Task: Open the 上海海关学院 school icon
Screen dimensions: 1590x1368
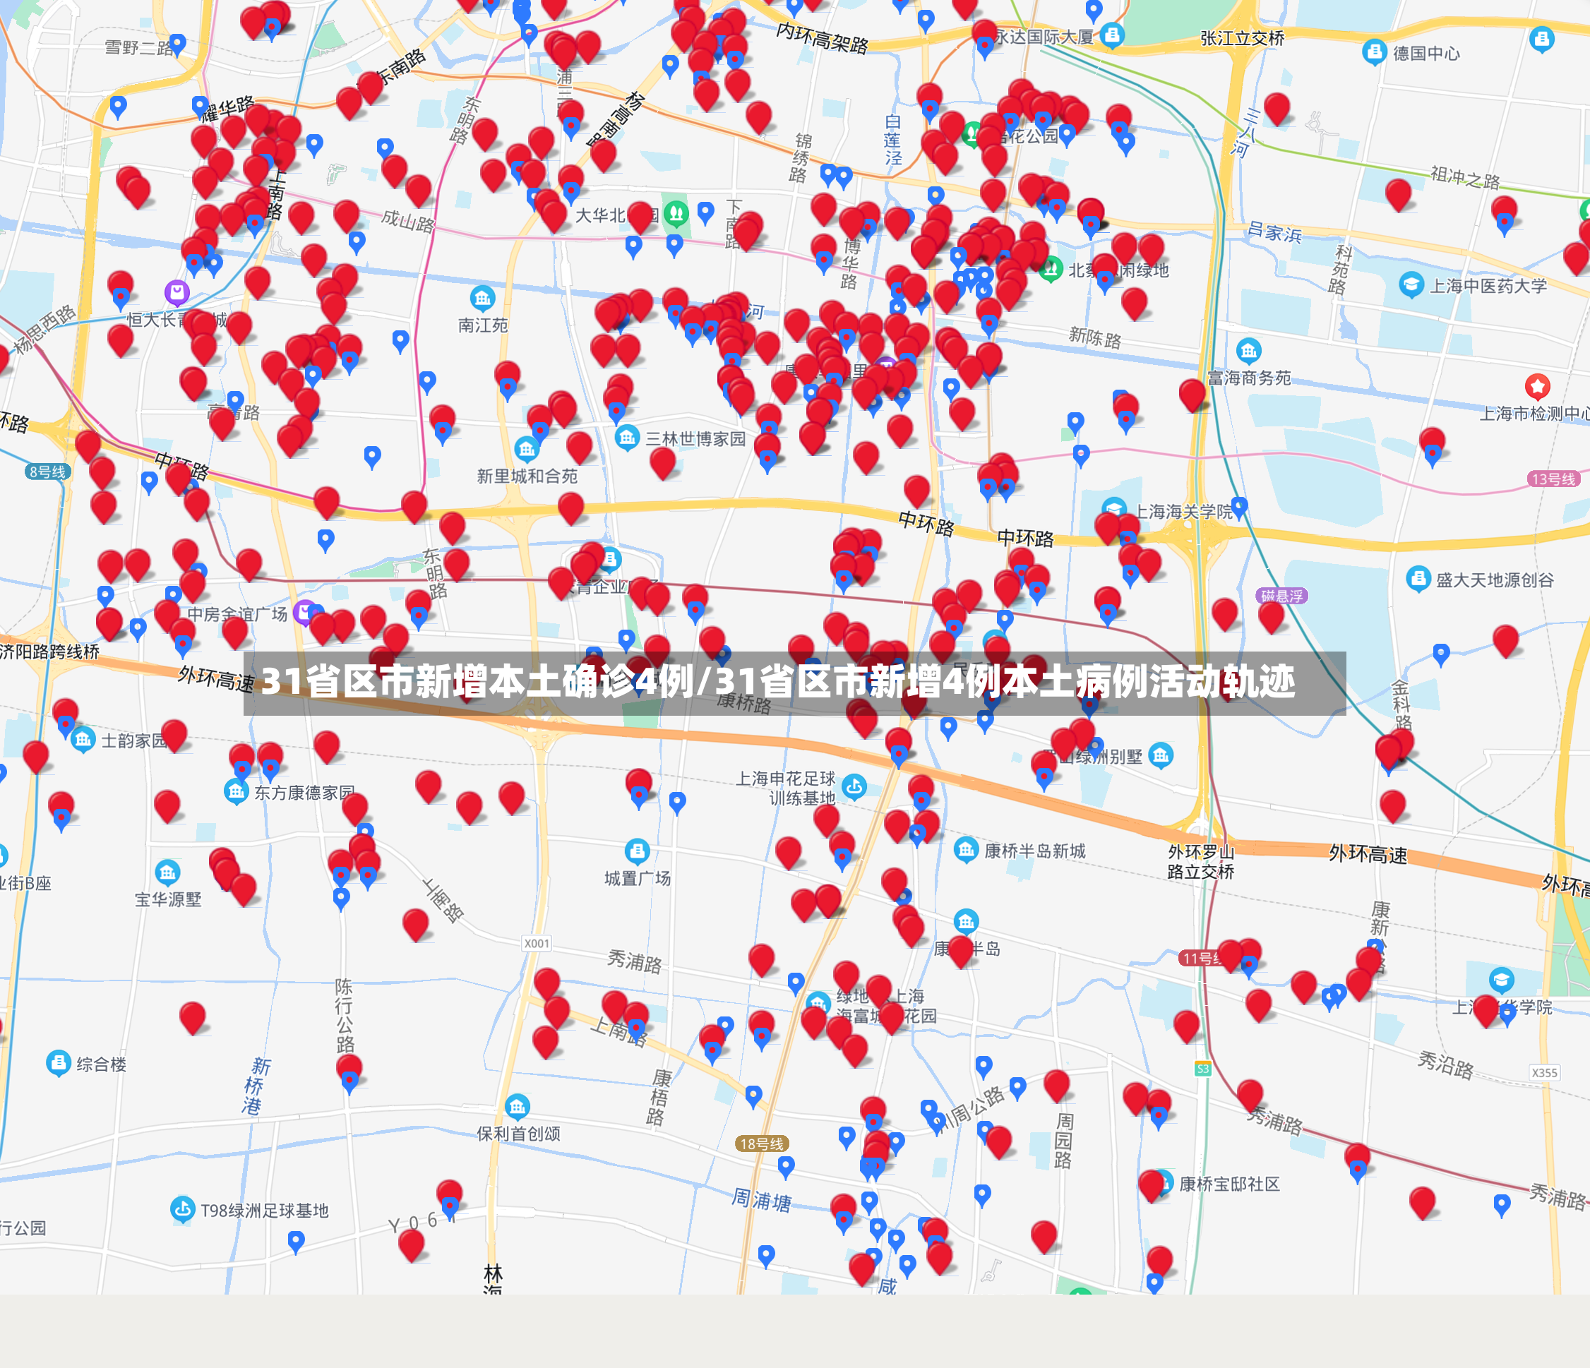Action: pyautogui.click(x=1114, y=510)
